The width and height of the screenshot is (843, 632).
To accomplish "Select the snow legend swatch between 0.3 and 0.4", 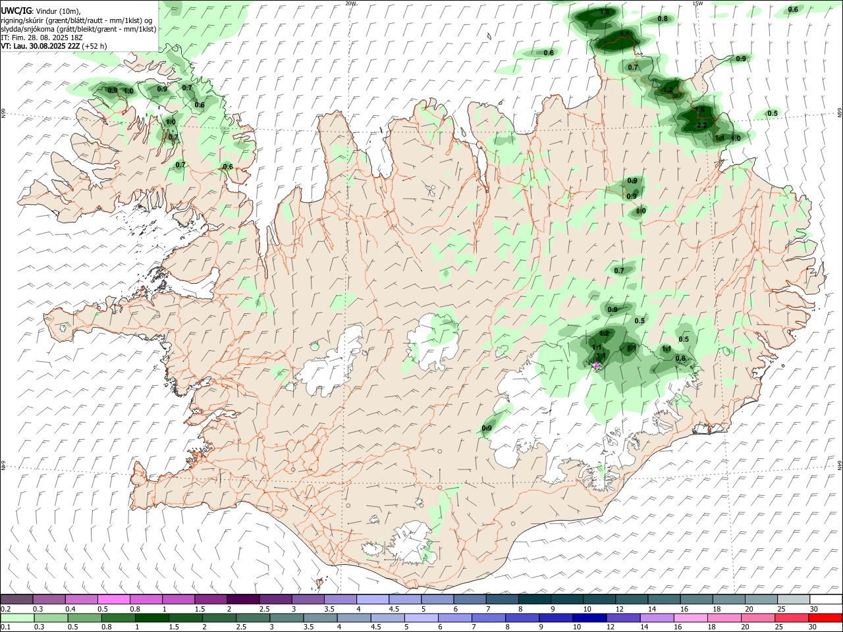I will pos(49,599).
